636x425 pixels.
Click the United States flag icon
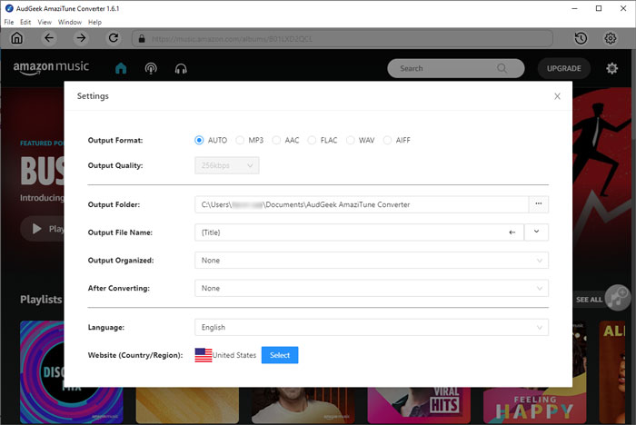pyautogui.click(x=204, y=355)
